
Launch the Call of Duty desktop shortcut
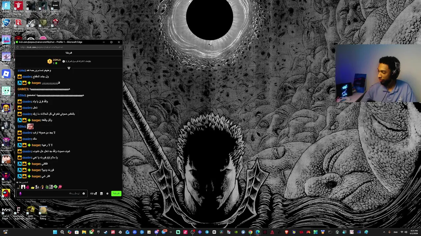click(6, 212)
